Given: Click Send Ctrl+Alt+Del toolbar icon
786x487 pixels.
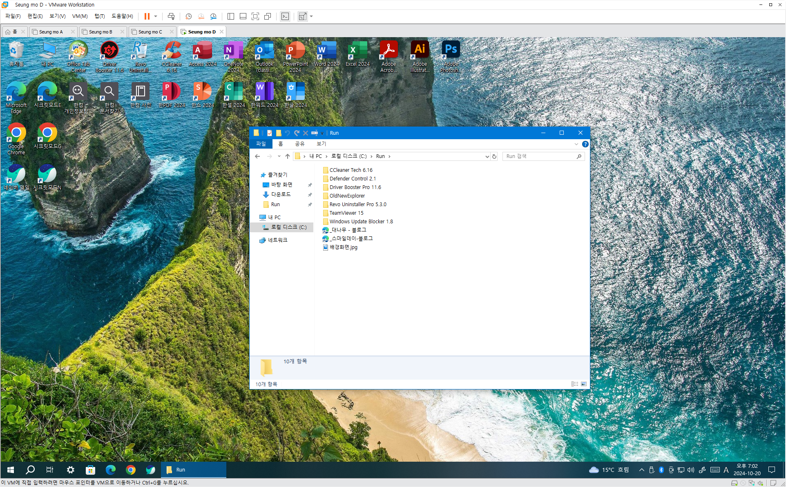Looking at the screenshot, I should 171,16.
